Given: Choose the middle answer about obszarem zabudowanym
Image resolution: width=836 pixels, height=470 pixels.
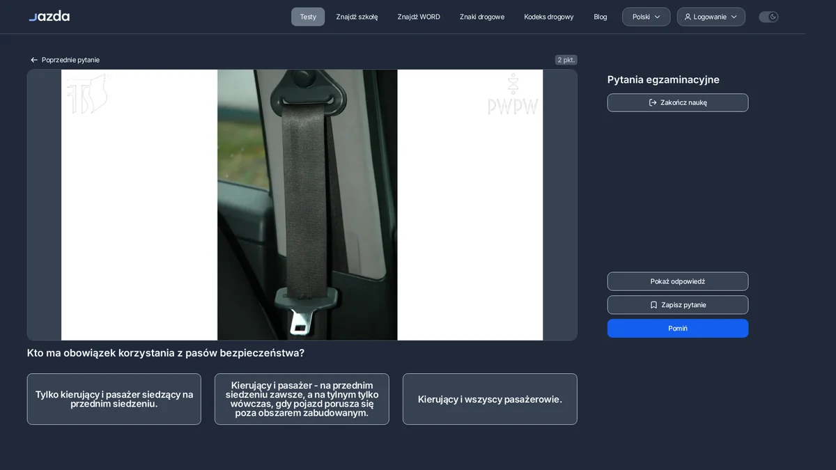Looking at the screenshot, I should (302, 399).
